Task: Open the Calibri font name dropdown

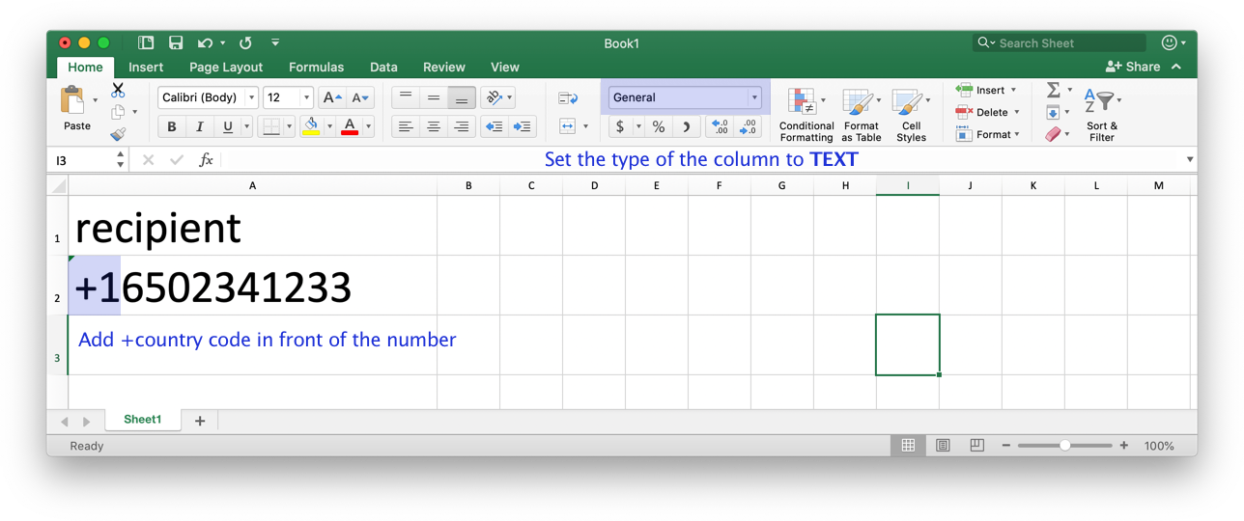Action: pyautogui.click(x=251, y=97)
